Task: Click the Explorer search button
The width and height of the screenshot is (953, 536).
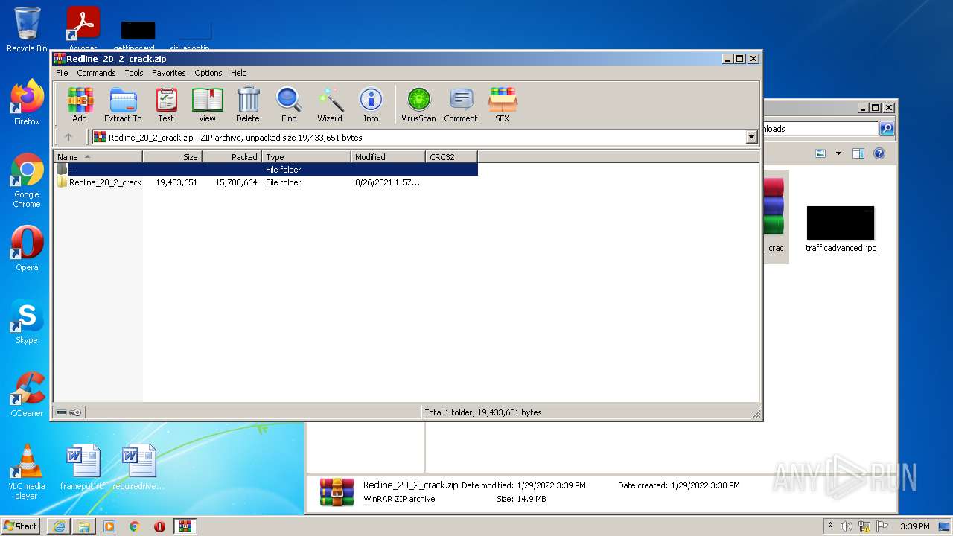Action: [886, 129]
